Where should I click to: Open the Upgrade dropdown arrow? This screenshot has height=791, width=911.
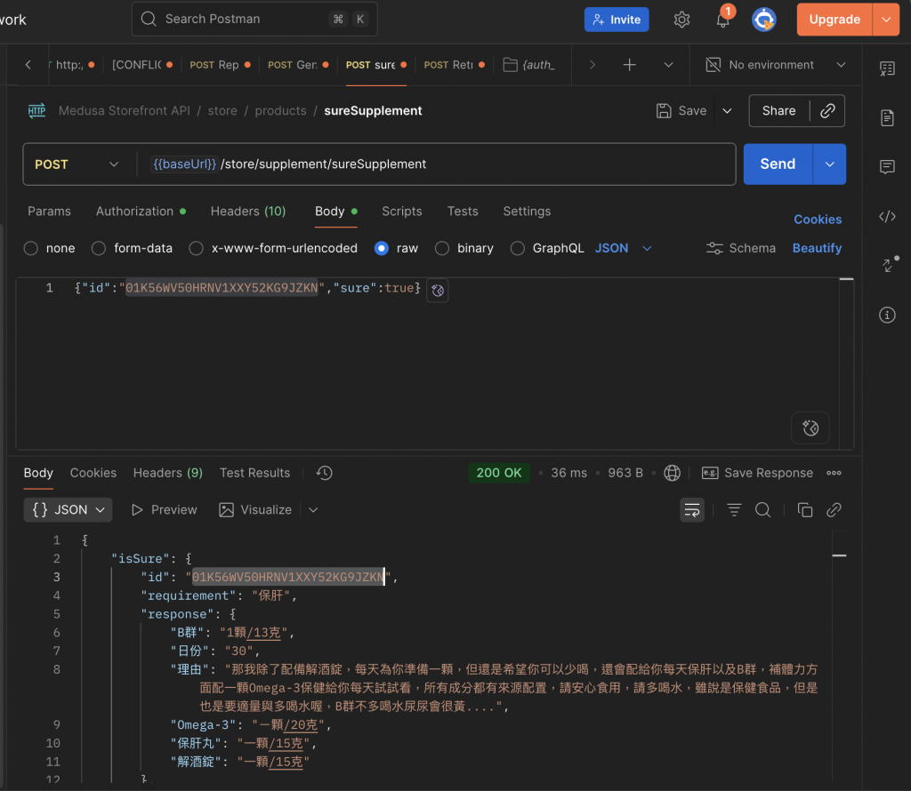pos(886,20)
